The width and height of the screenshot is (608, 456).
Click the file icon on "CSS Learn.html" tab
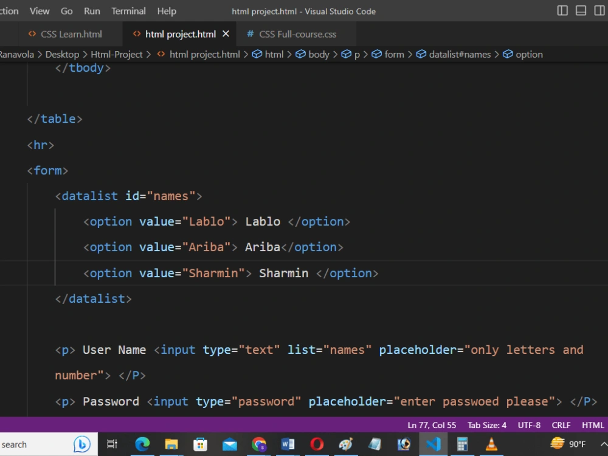32,34
